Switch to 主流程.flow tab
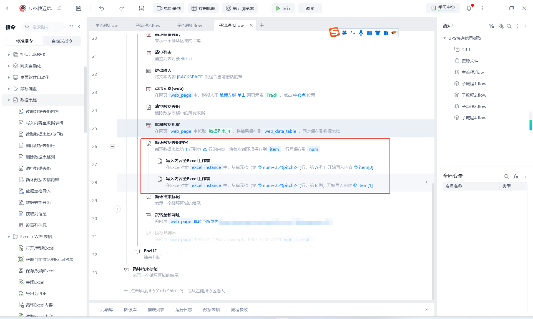This screenshot has width=533, height=319. click(x=107, y=25)
